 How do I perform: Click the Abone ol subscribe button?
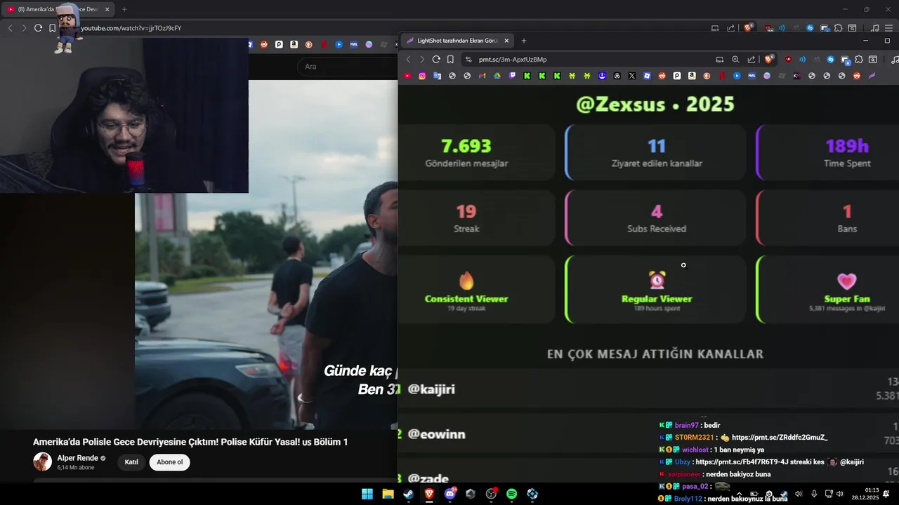169,462
